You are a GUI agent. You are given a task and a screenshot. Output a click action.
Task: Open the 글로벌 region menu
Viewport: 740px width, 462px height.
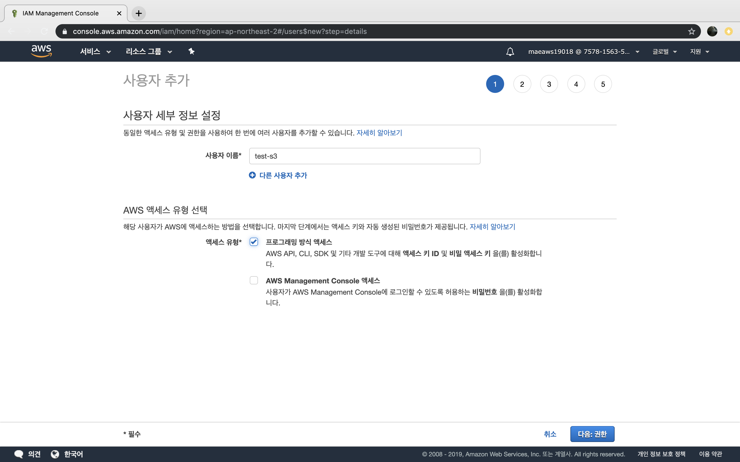tap(664, 51)
